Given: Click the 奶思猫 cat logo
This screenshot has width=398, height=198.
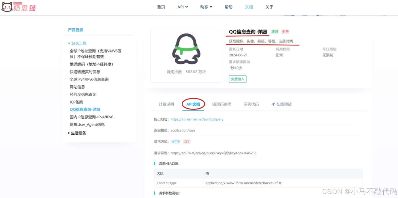Looking at the screenshot, I should tap(19, 7).
